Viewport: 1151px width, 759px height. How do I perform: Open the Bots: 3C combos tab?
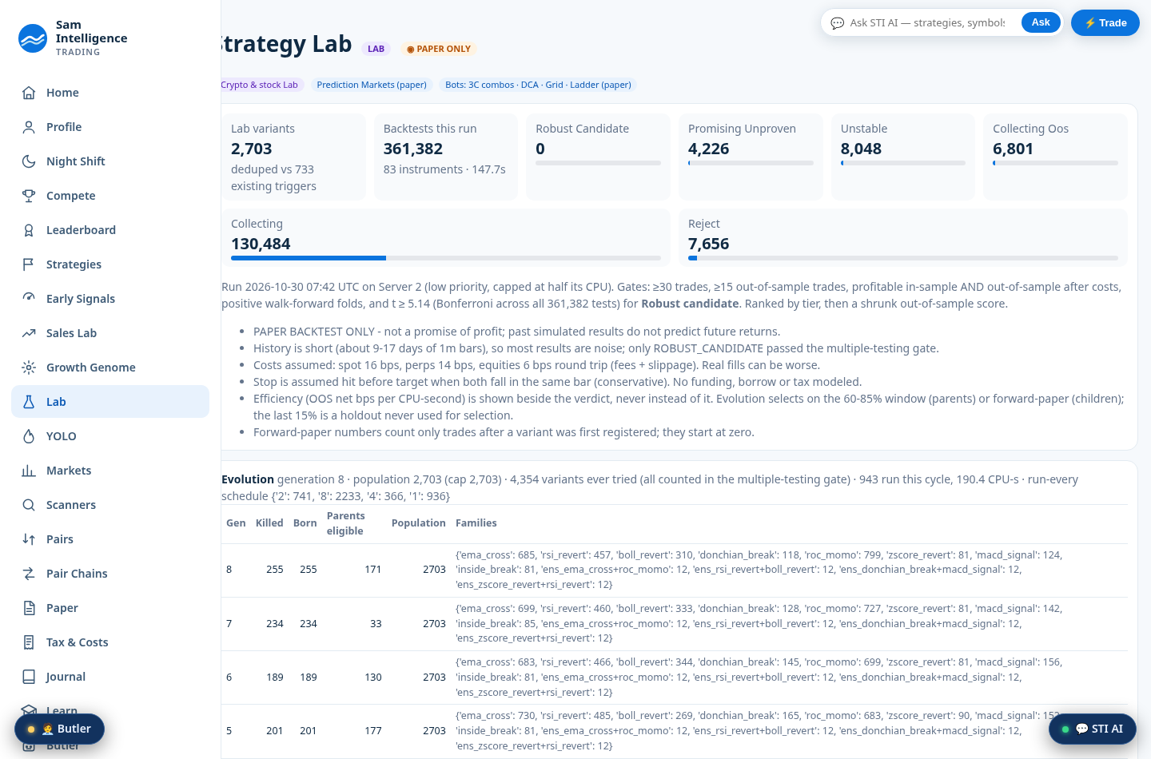click(538, 85)
